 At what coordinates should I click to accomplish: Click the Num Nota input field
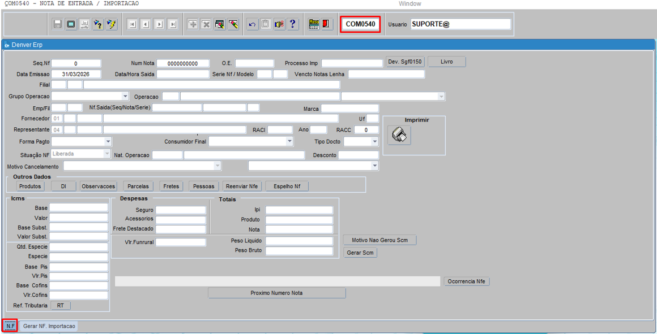coord(183,64)
